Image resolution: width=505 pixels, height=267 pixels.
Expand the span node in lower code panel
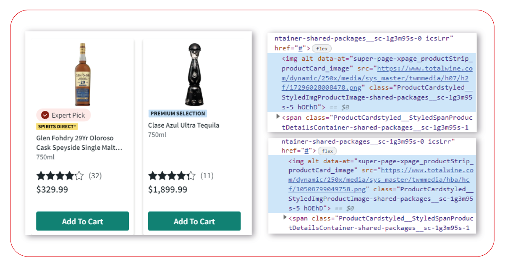coord(285,217)
